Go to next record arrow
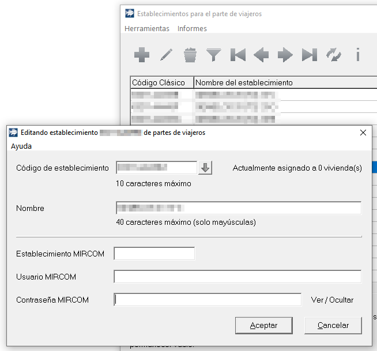Viewport: 377px width, 351px height. (x=285, y=55)
